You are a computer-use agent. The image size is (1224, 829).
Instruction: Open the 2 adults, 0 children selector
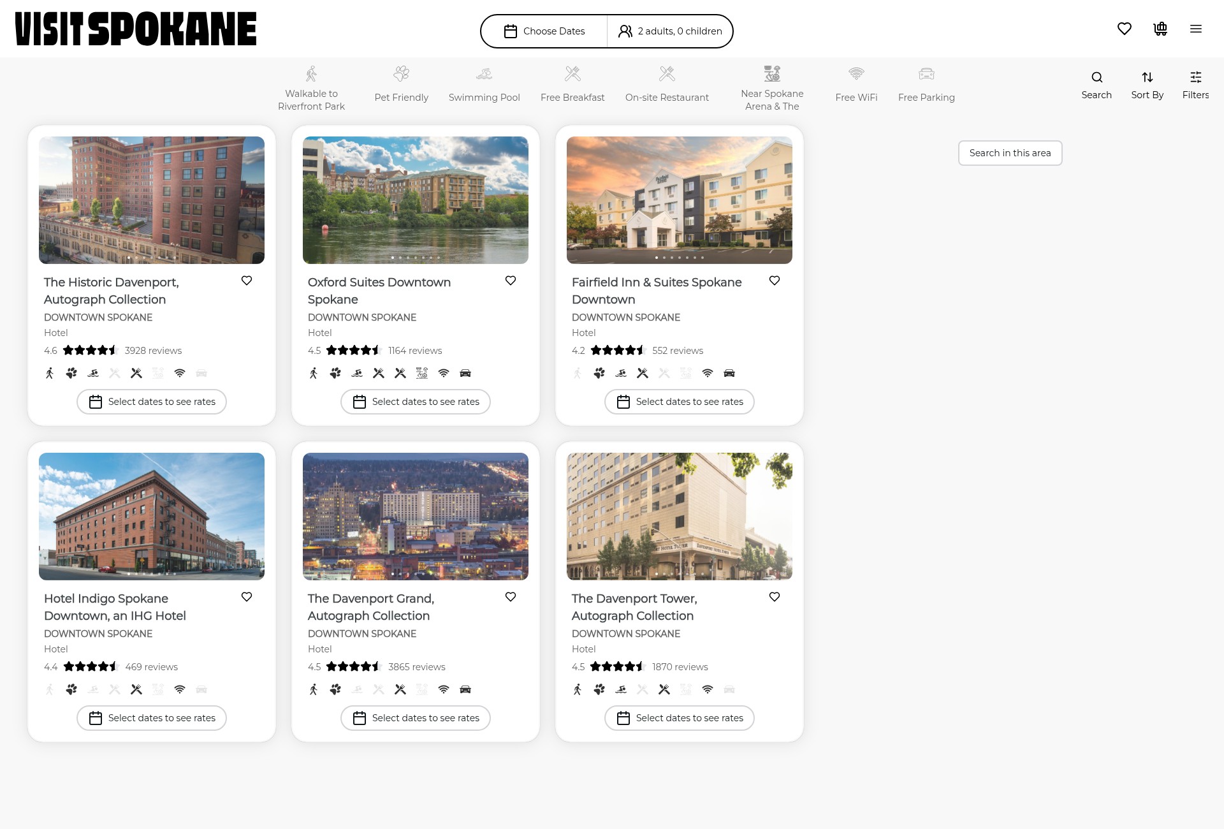(x=670, y=31)
